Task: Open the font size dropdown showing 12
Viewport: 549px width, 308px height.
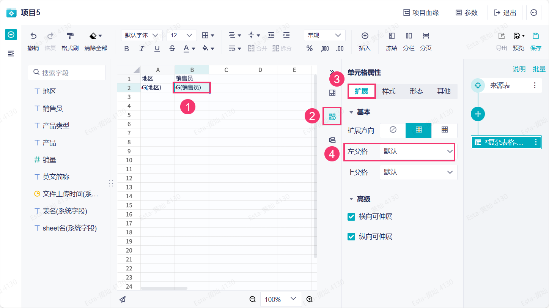Action: [x=182, y=35]
